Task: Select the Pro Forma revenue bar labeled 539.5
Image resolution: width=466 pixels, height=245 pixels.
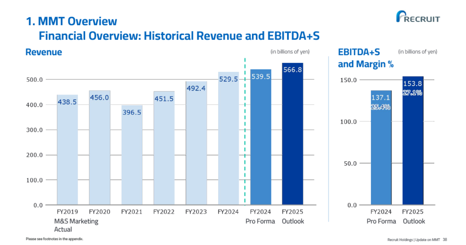Action: pyautogui.click(x=261, y=138)
